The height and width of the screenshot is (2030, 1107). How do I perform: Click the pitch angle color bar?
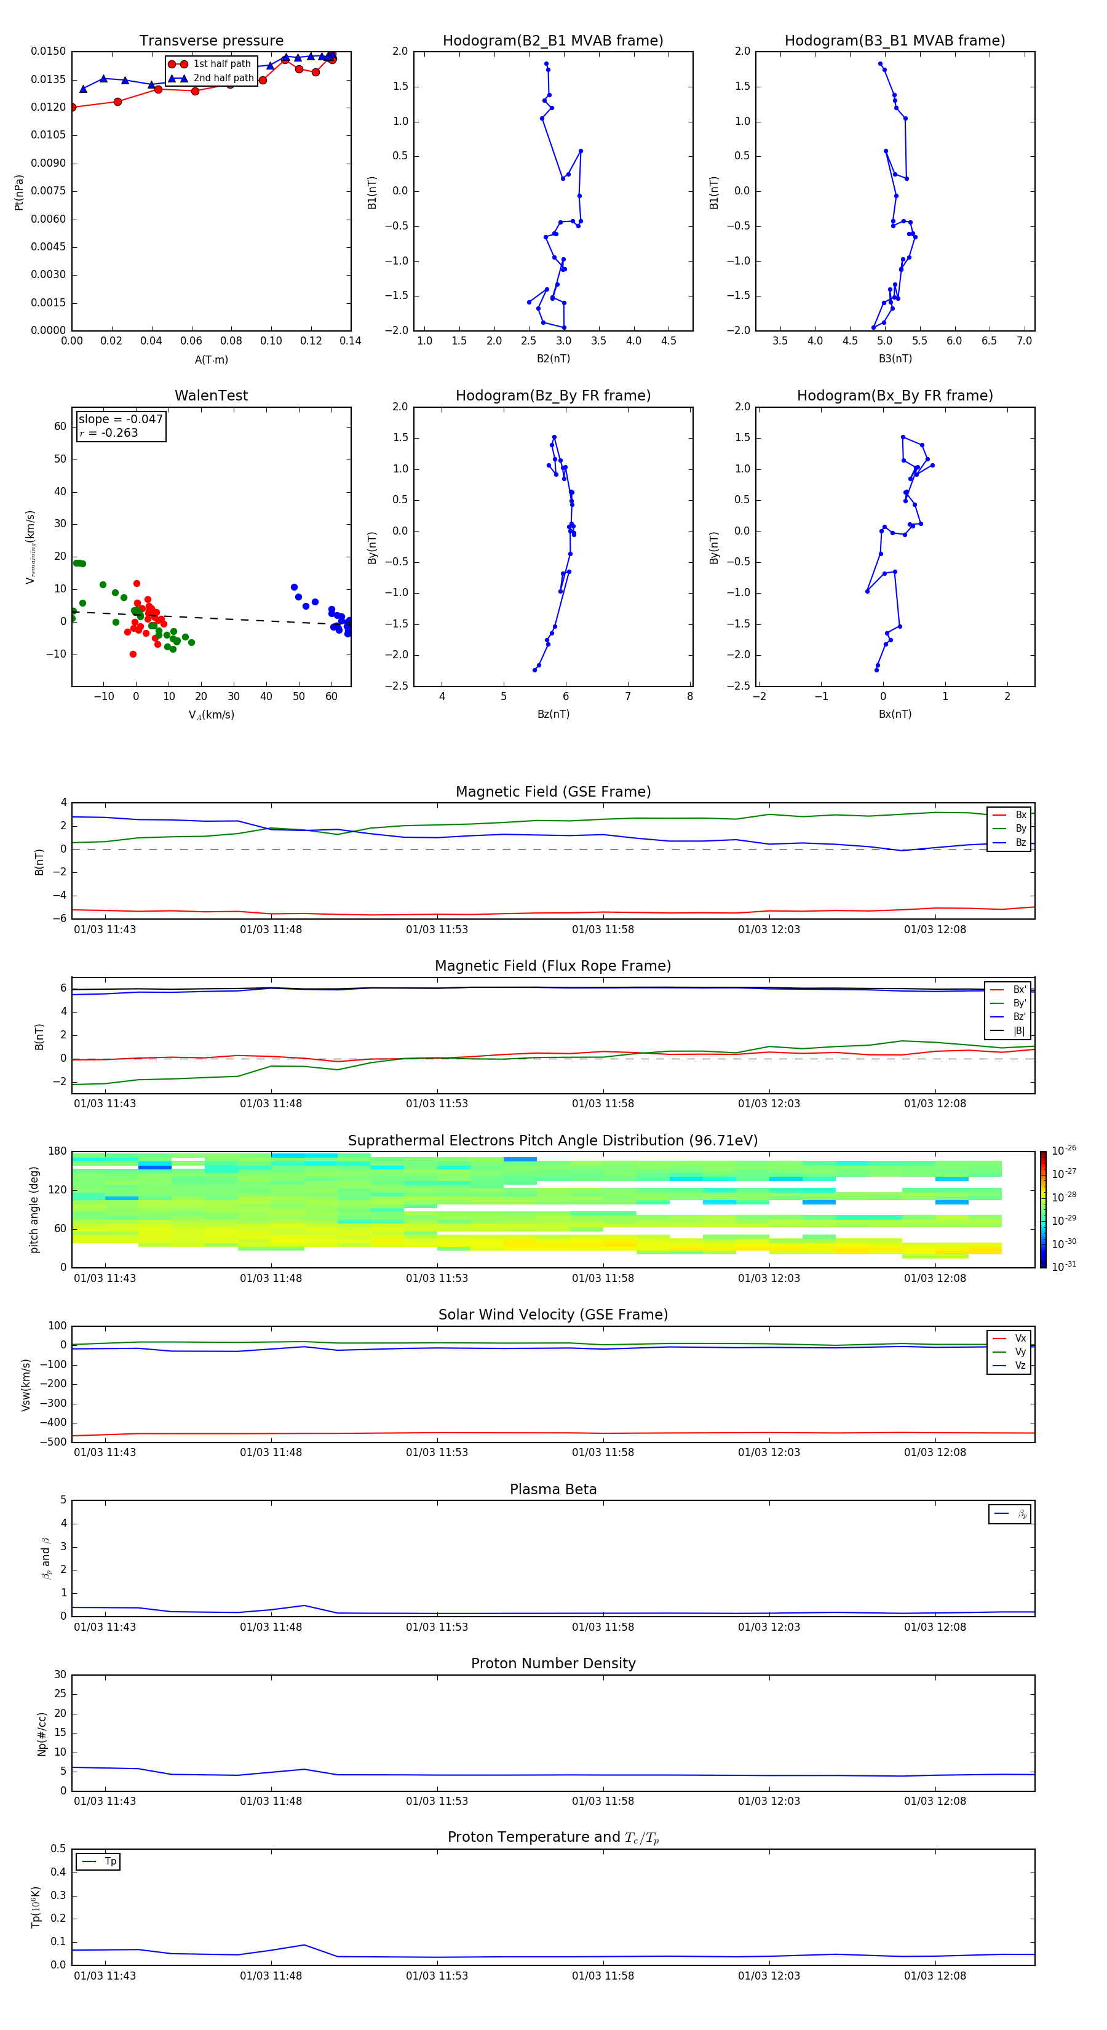(x=1043, y=1209)
